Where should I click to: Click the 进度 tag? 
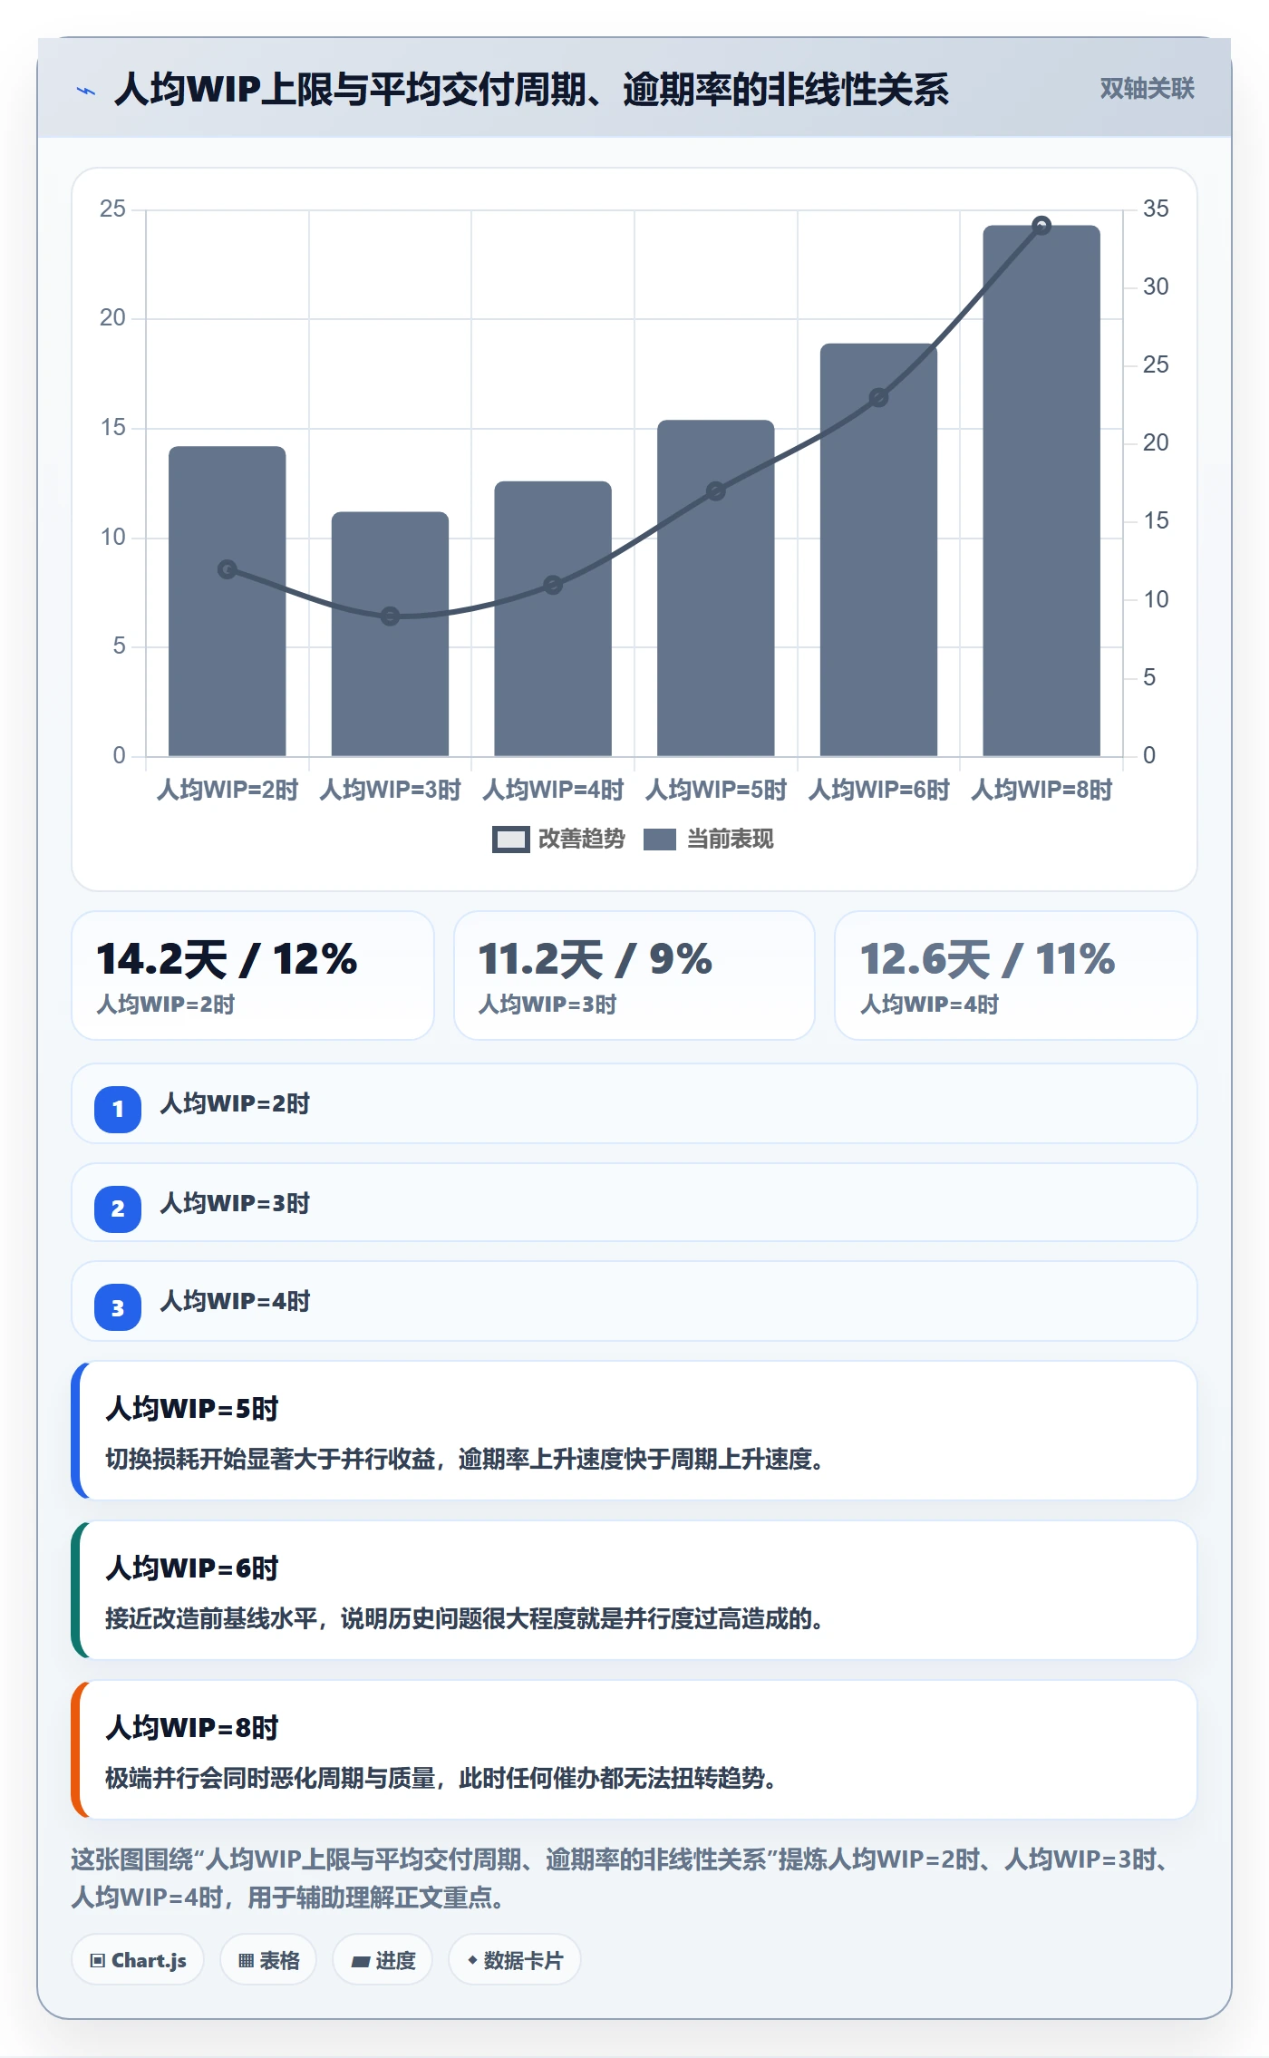[x=383, y=1960]
